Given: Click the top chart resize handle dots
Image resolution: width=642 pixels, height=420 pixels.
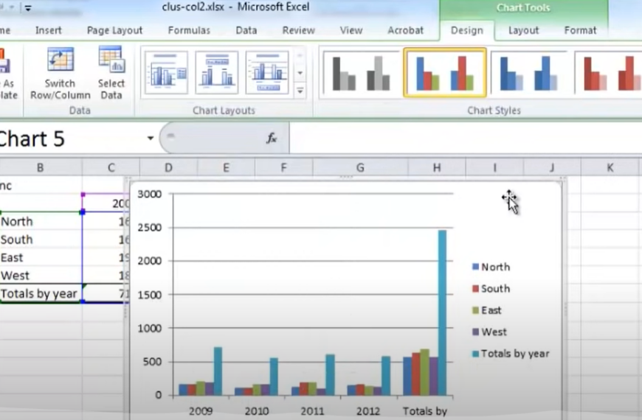Looking at the screenshot, I should [346, 178].
